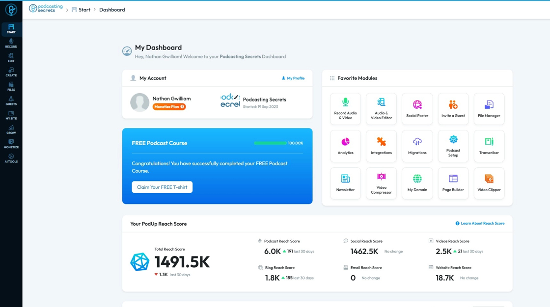The image size is (550, 307).
Task: Click the Learn About Reach Score link
Action: 480,223
